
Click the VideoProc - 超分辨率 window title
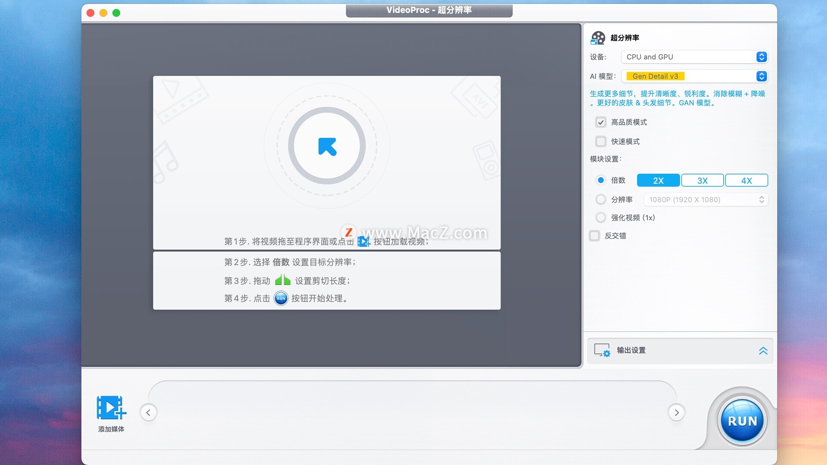(429, 10)
